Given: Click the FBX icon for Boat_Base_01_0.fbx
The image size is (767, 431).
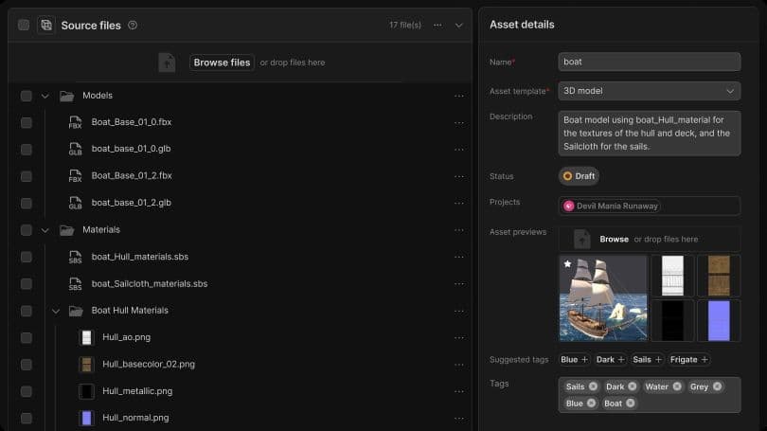Looking at the screenshot, I should click(x=76, y=122).
